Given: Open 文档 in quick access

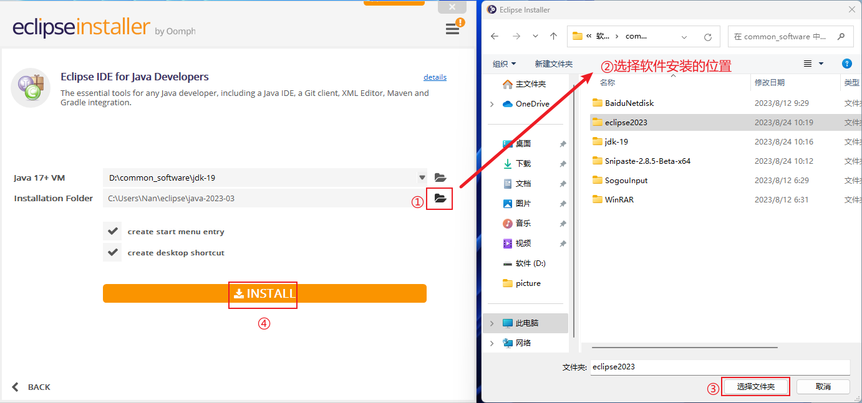Looking at the screenshot, I should pos(523,184).
